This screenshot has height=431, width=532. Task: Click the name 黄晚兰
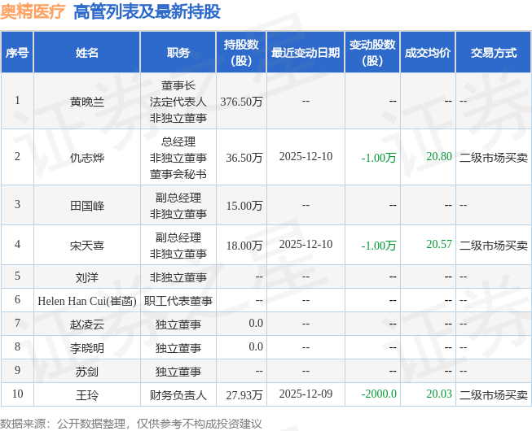pyautogui.click(x=87, y=102)
